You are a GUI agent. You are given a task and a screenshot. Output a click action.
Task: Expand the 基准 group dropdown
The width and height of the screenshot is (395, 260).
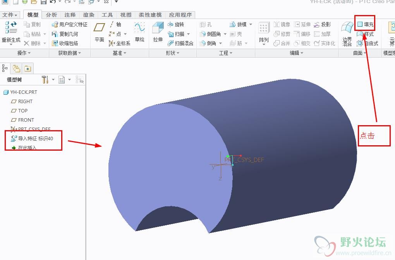click(x=119, y=53)
